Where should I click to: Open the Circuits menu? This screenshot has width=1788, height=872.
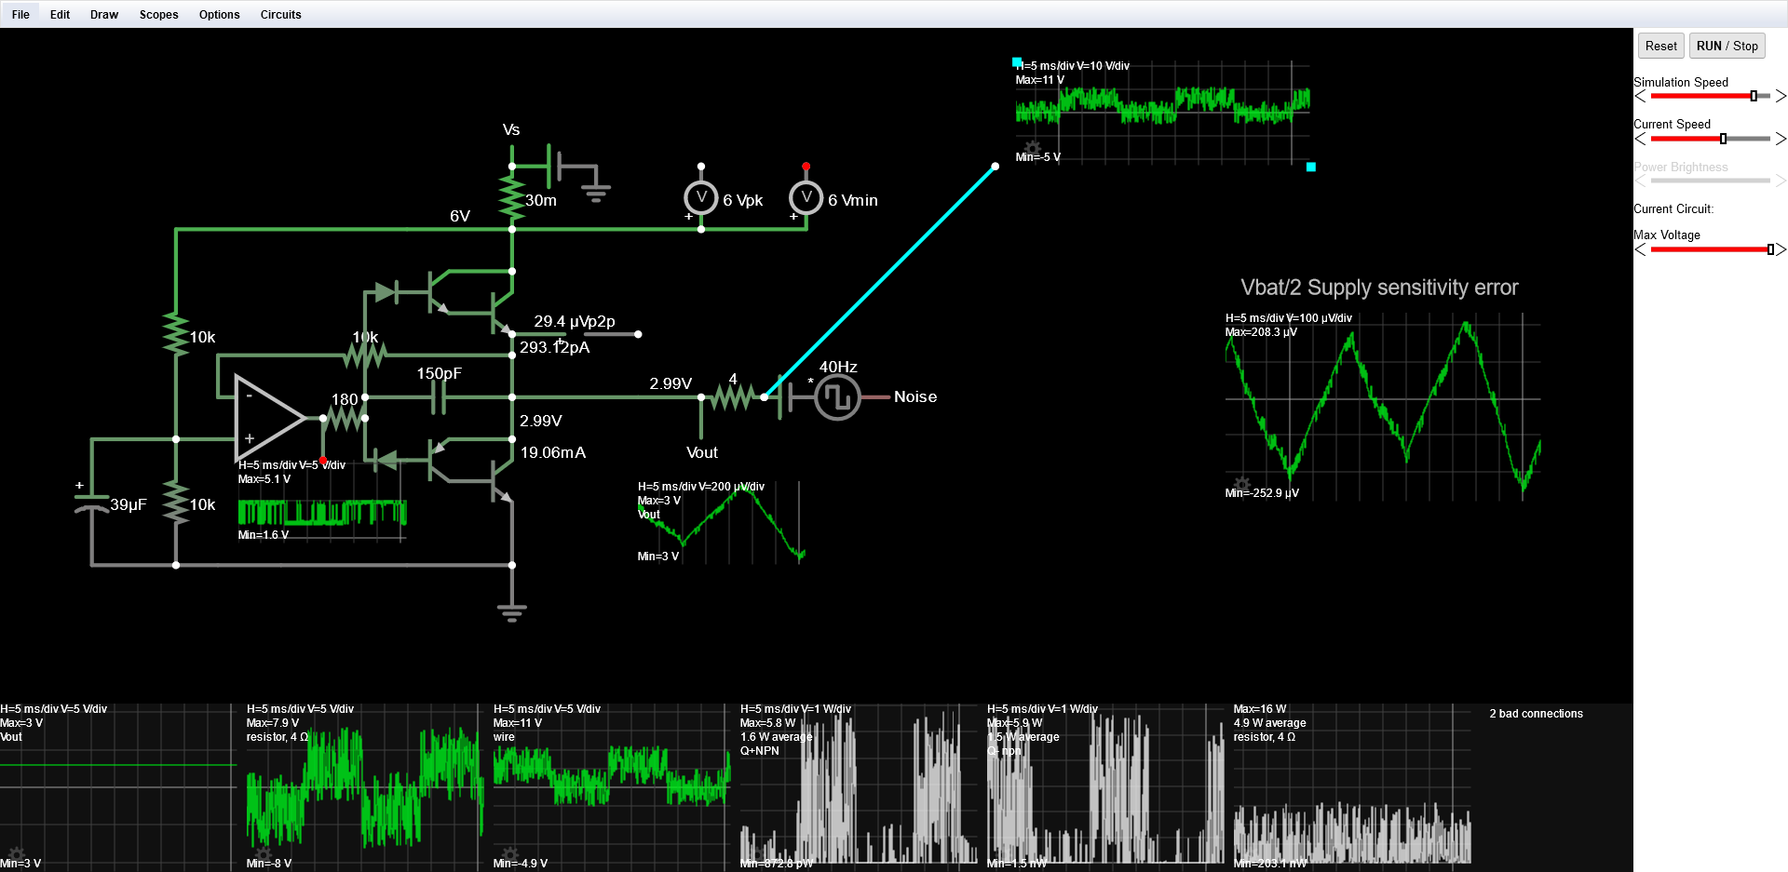280,14
